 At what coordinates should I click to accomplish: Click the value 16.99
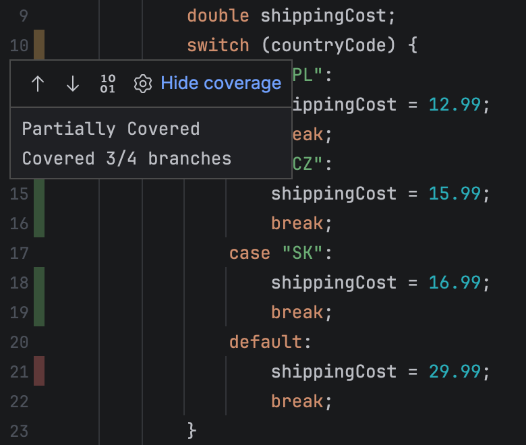(455, 283)
